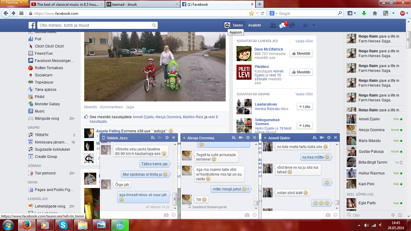Add friends to Alesja Ozornina chat

point(234,138)
